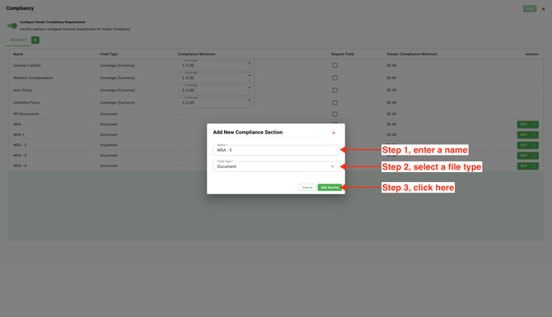
Task: Select the MSA - 3 name cell
Action: pyautogui.click(x=20, y=155)
